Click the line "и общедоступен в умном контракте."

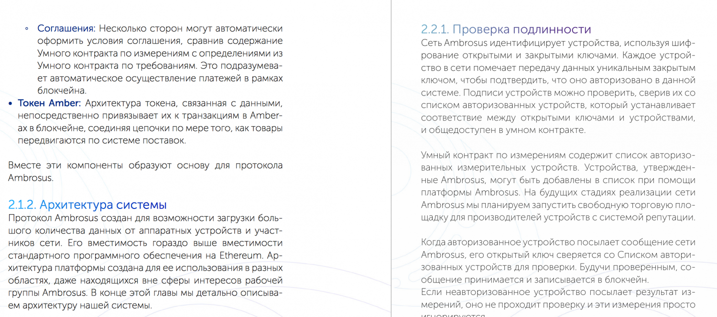[503, 130]
